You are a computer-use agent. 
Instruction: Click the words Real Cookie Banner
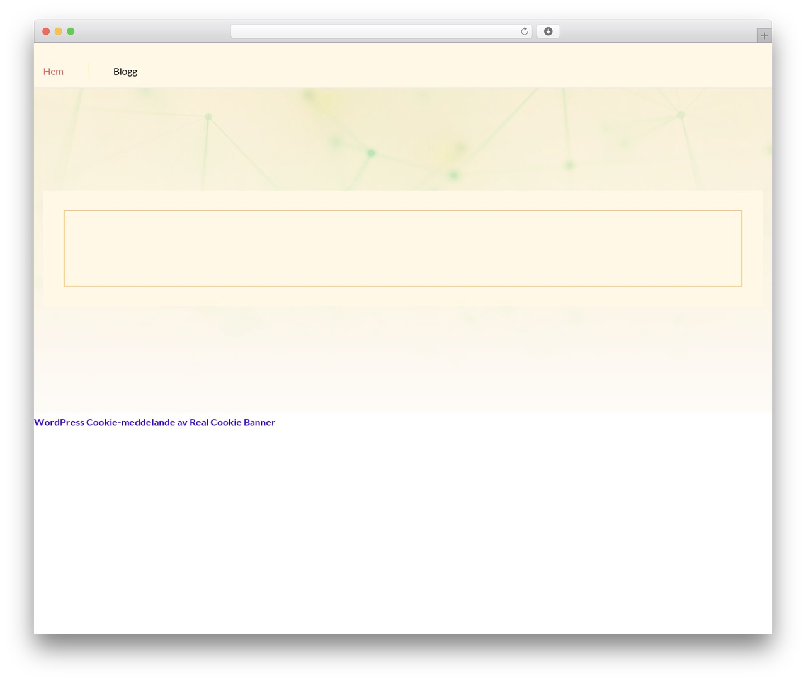pyautogui.click(x=232, y=422)
